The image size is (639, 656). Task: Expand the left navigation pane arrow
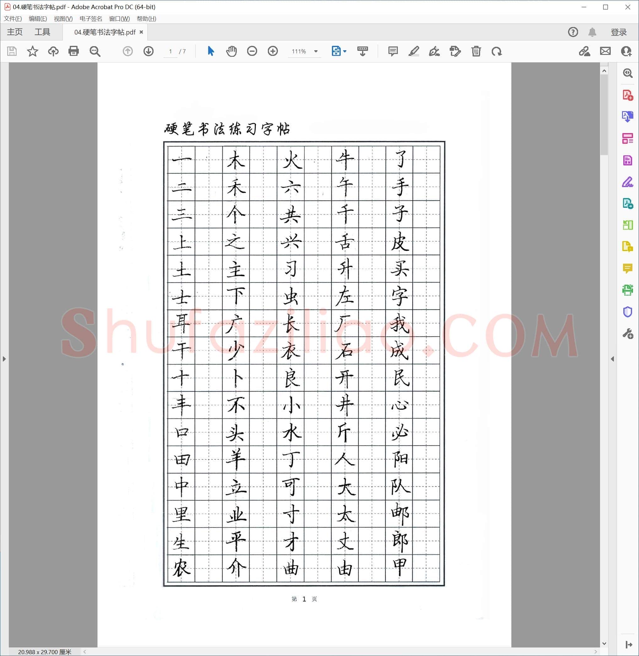[x=4, y=359]
